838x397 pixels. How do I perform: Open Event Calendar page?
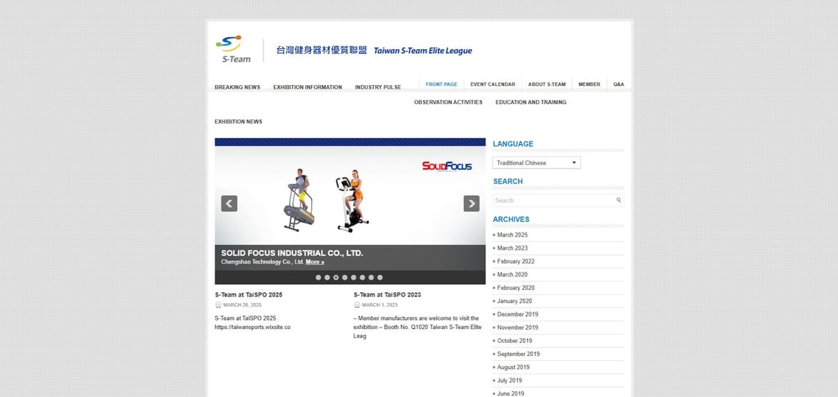pyautogui.click(x=493, y=84)
